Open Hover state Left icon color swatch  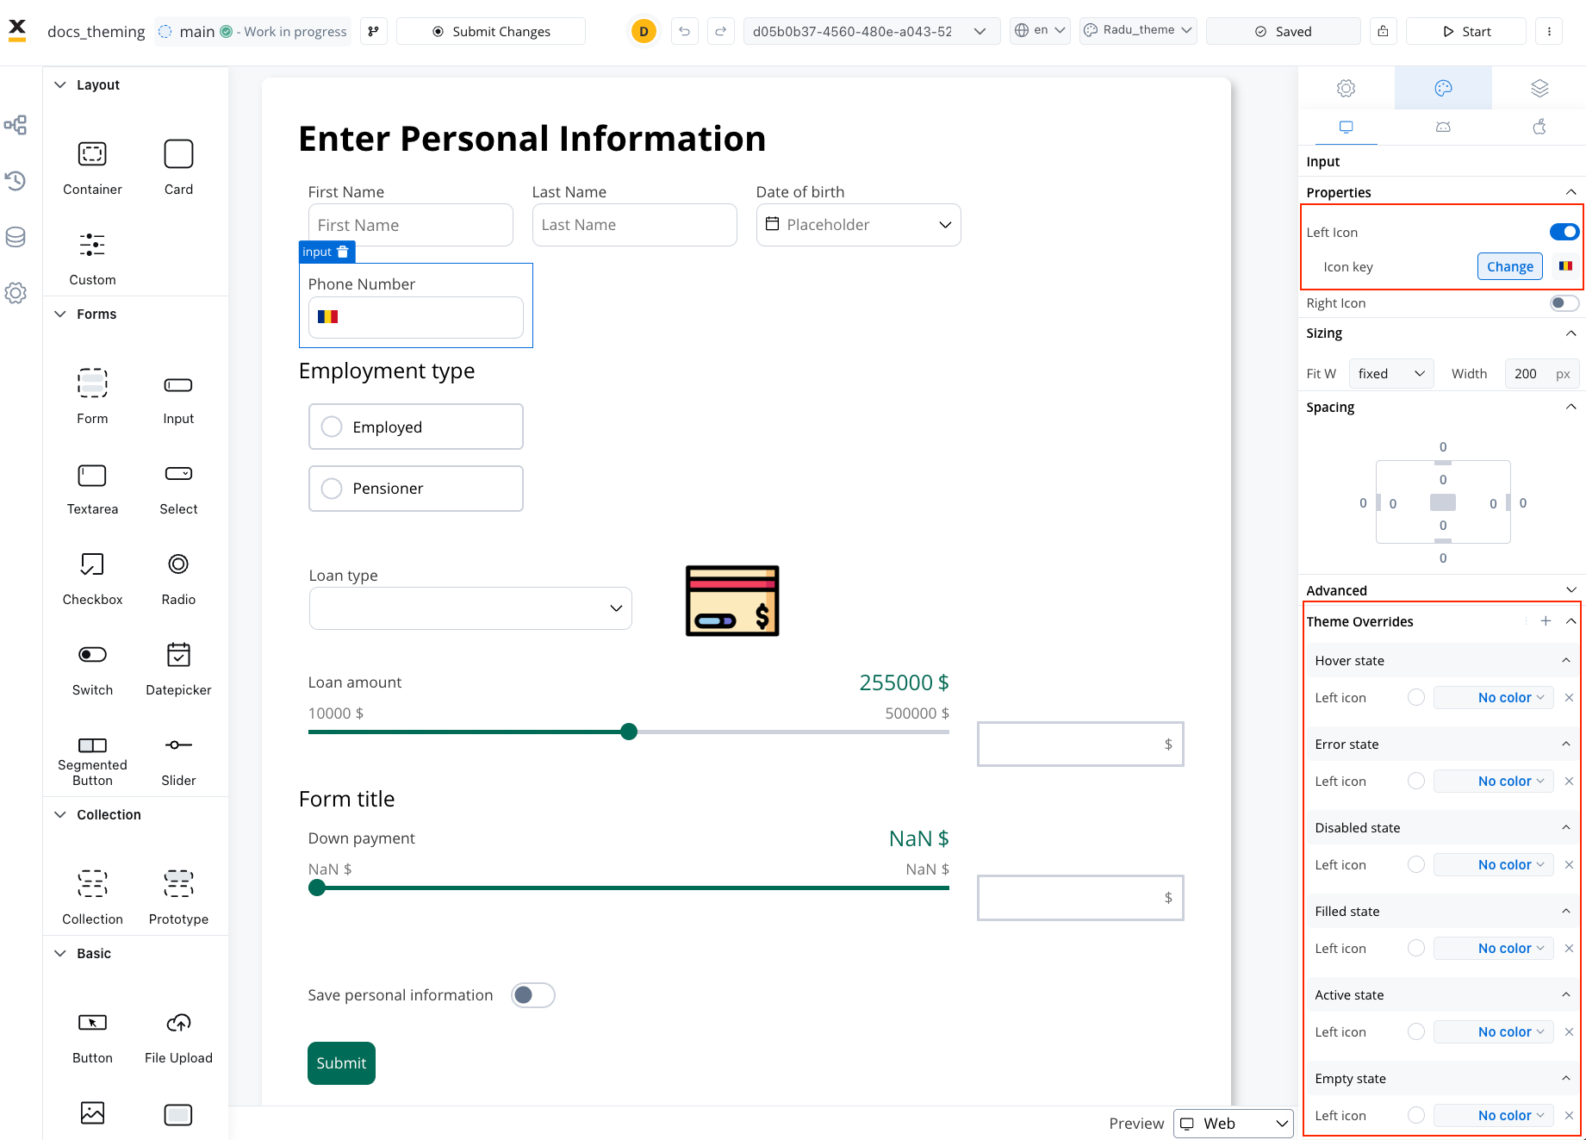(x=1416, y=697)
